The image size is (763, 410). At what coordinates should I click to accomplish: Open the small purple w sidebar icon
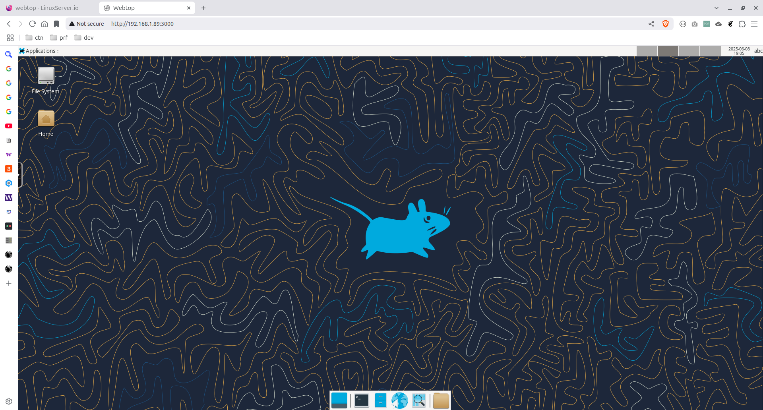coord(9,155)
